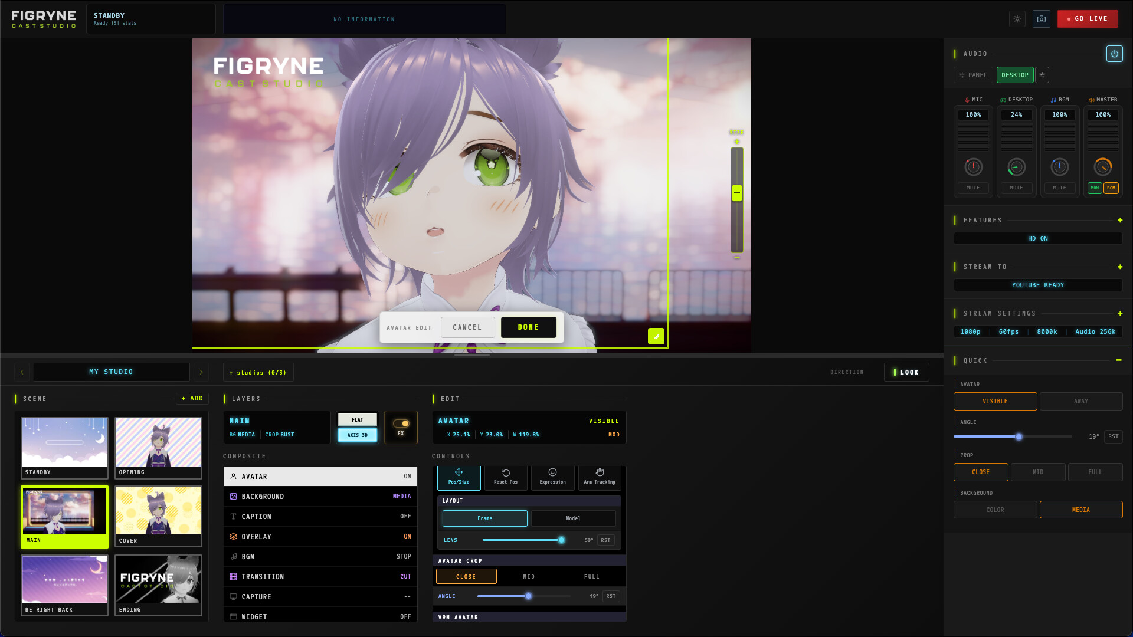The height and width of the screenshot is (637, 1133).
Task: Select the Background layer row
Action: pos(320,497)
